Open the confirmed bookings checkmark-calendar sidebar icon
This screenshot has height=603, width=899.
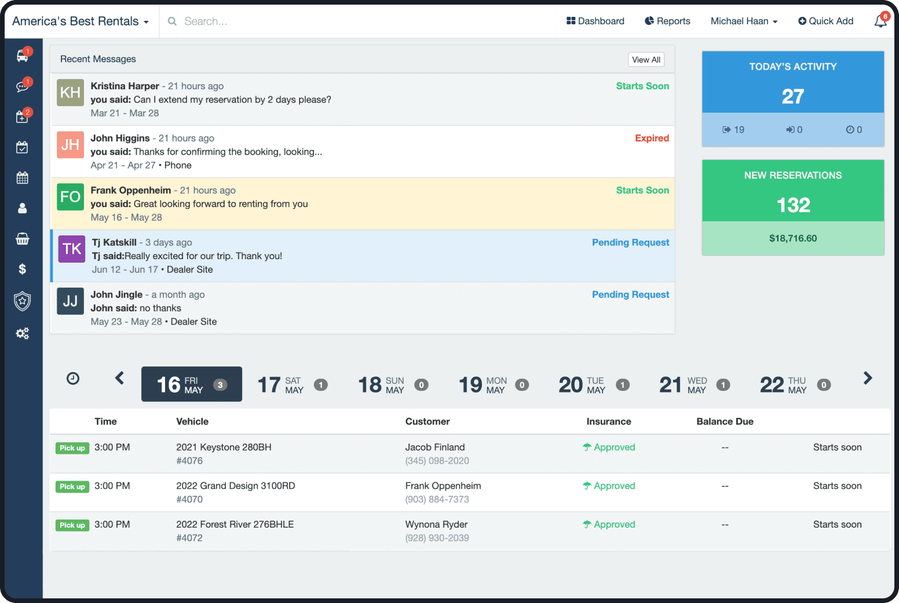(23, 147)
